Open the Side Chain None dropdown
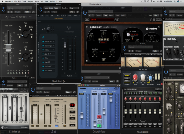Viewport: 184px width, 134px height. [x=74, y=8]
